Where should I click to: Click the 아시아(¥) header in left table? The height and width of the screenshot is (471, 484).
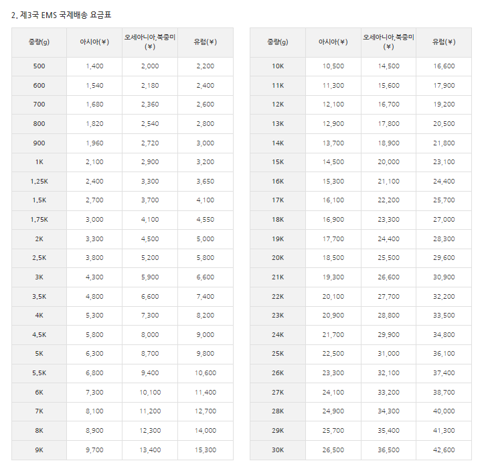point(94,42)
